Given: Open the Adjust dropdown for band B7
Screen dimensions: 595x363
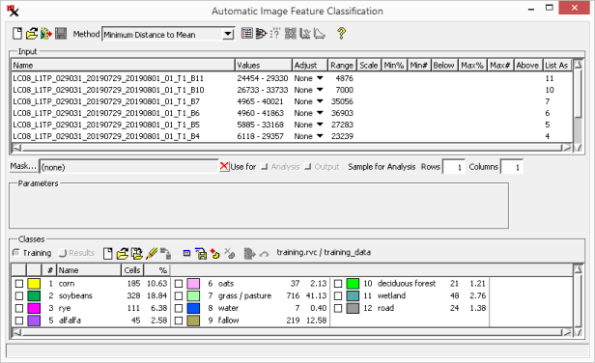Looking at the screenshot, I should (320, 101).
